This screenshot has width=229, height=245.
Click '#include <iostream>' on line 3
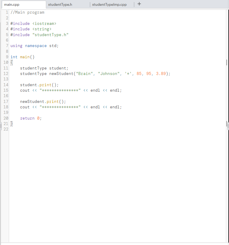33,24
